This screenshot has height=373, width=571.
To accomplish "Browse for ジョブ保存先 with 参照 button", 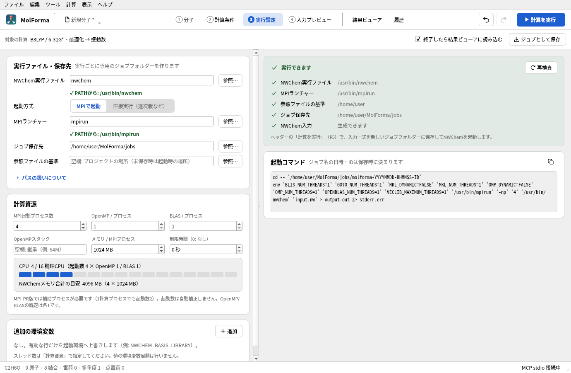I will pyautogui.click(x=230, y=146).
